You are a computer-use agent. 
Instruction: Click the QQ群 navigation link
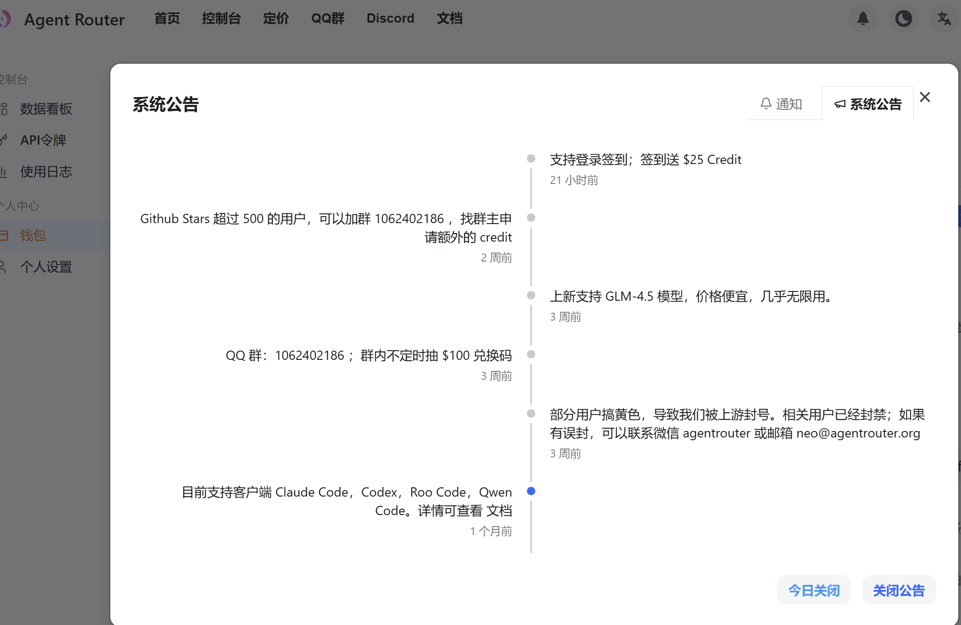327,18
